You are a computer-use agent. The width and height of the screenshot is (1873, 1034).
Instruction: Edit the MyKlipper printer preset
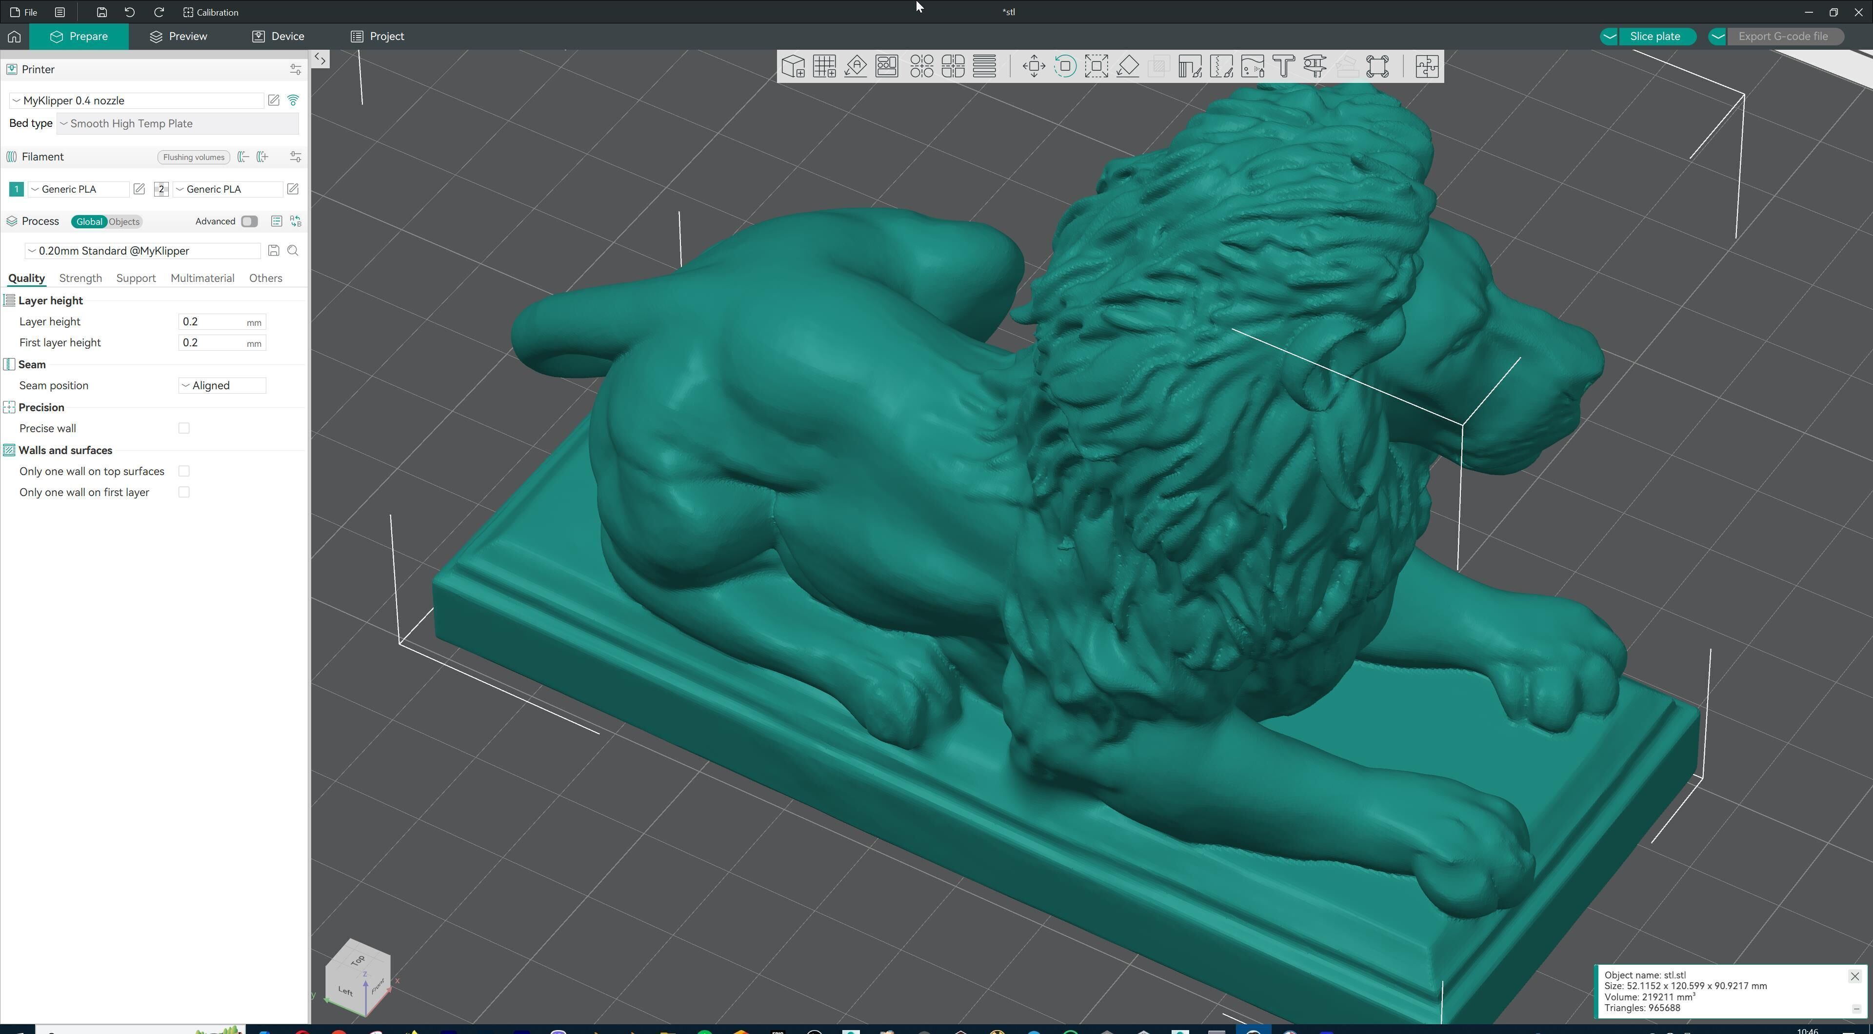pos(273,100)
